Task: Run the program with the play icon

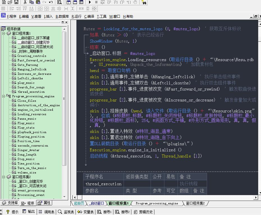Action: [x=90, y=2]
